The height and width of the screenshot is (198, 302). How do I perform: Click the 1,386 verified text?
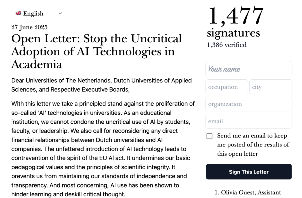[227, 45]
